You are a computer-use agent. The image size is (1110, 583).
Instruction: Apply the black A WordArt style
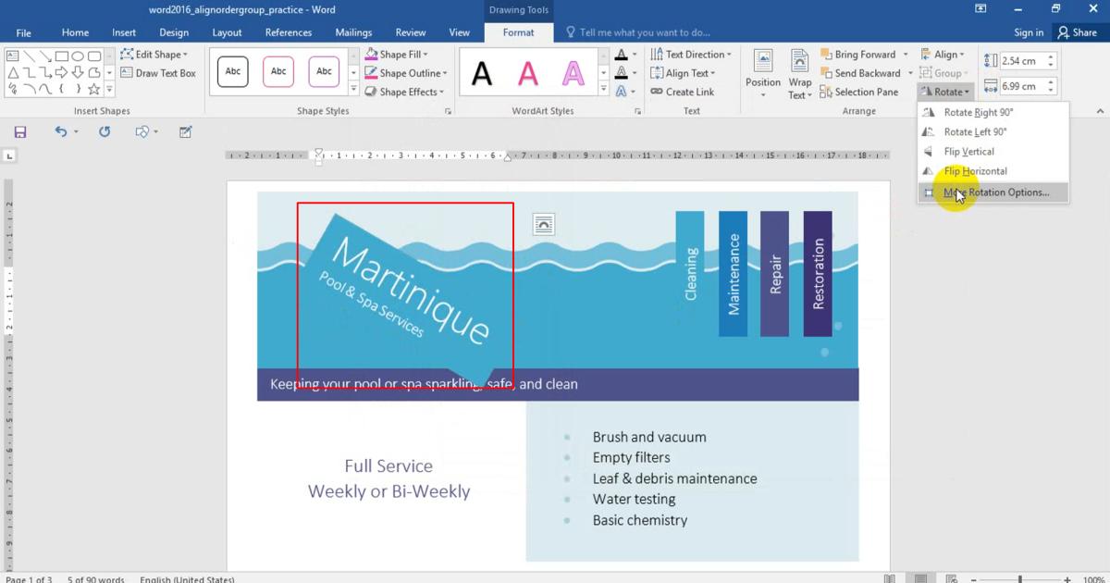click(x=482, y=73)
